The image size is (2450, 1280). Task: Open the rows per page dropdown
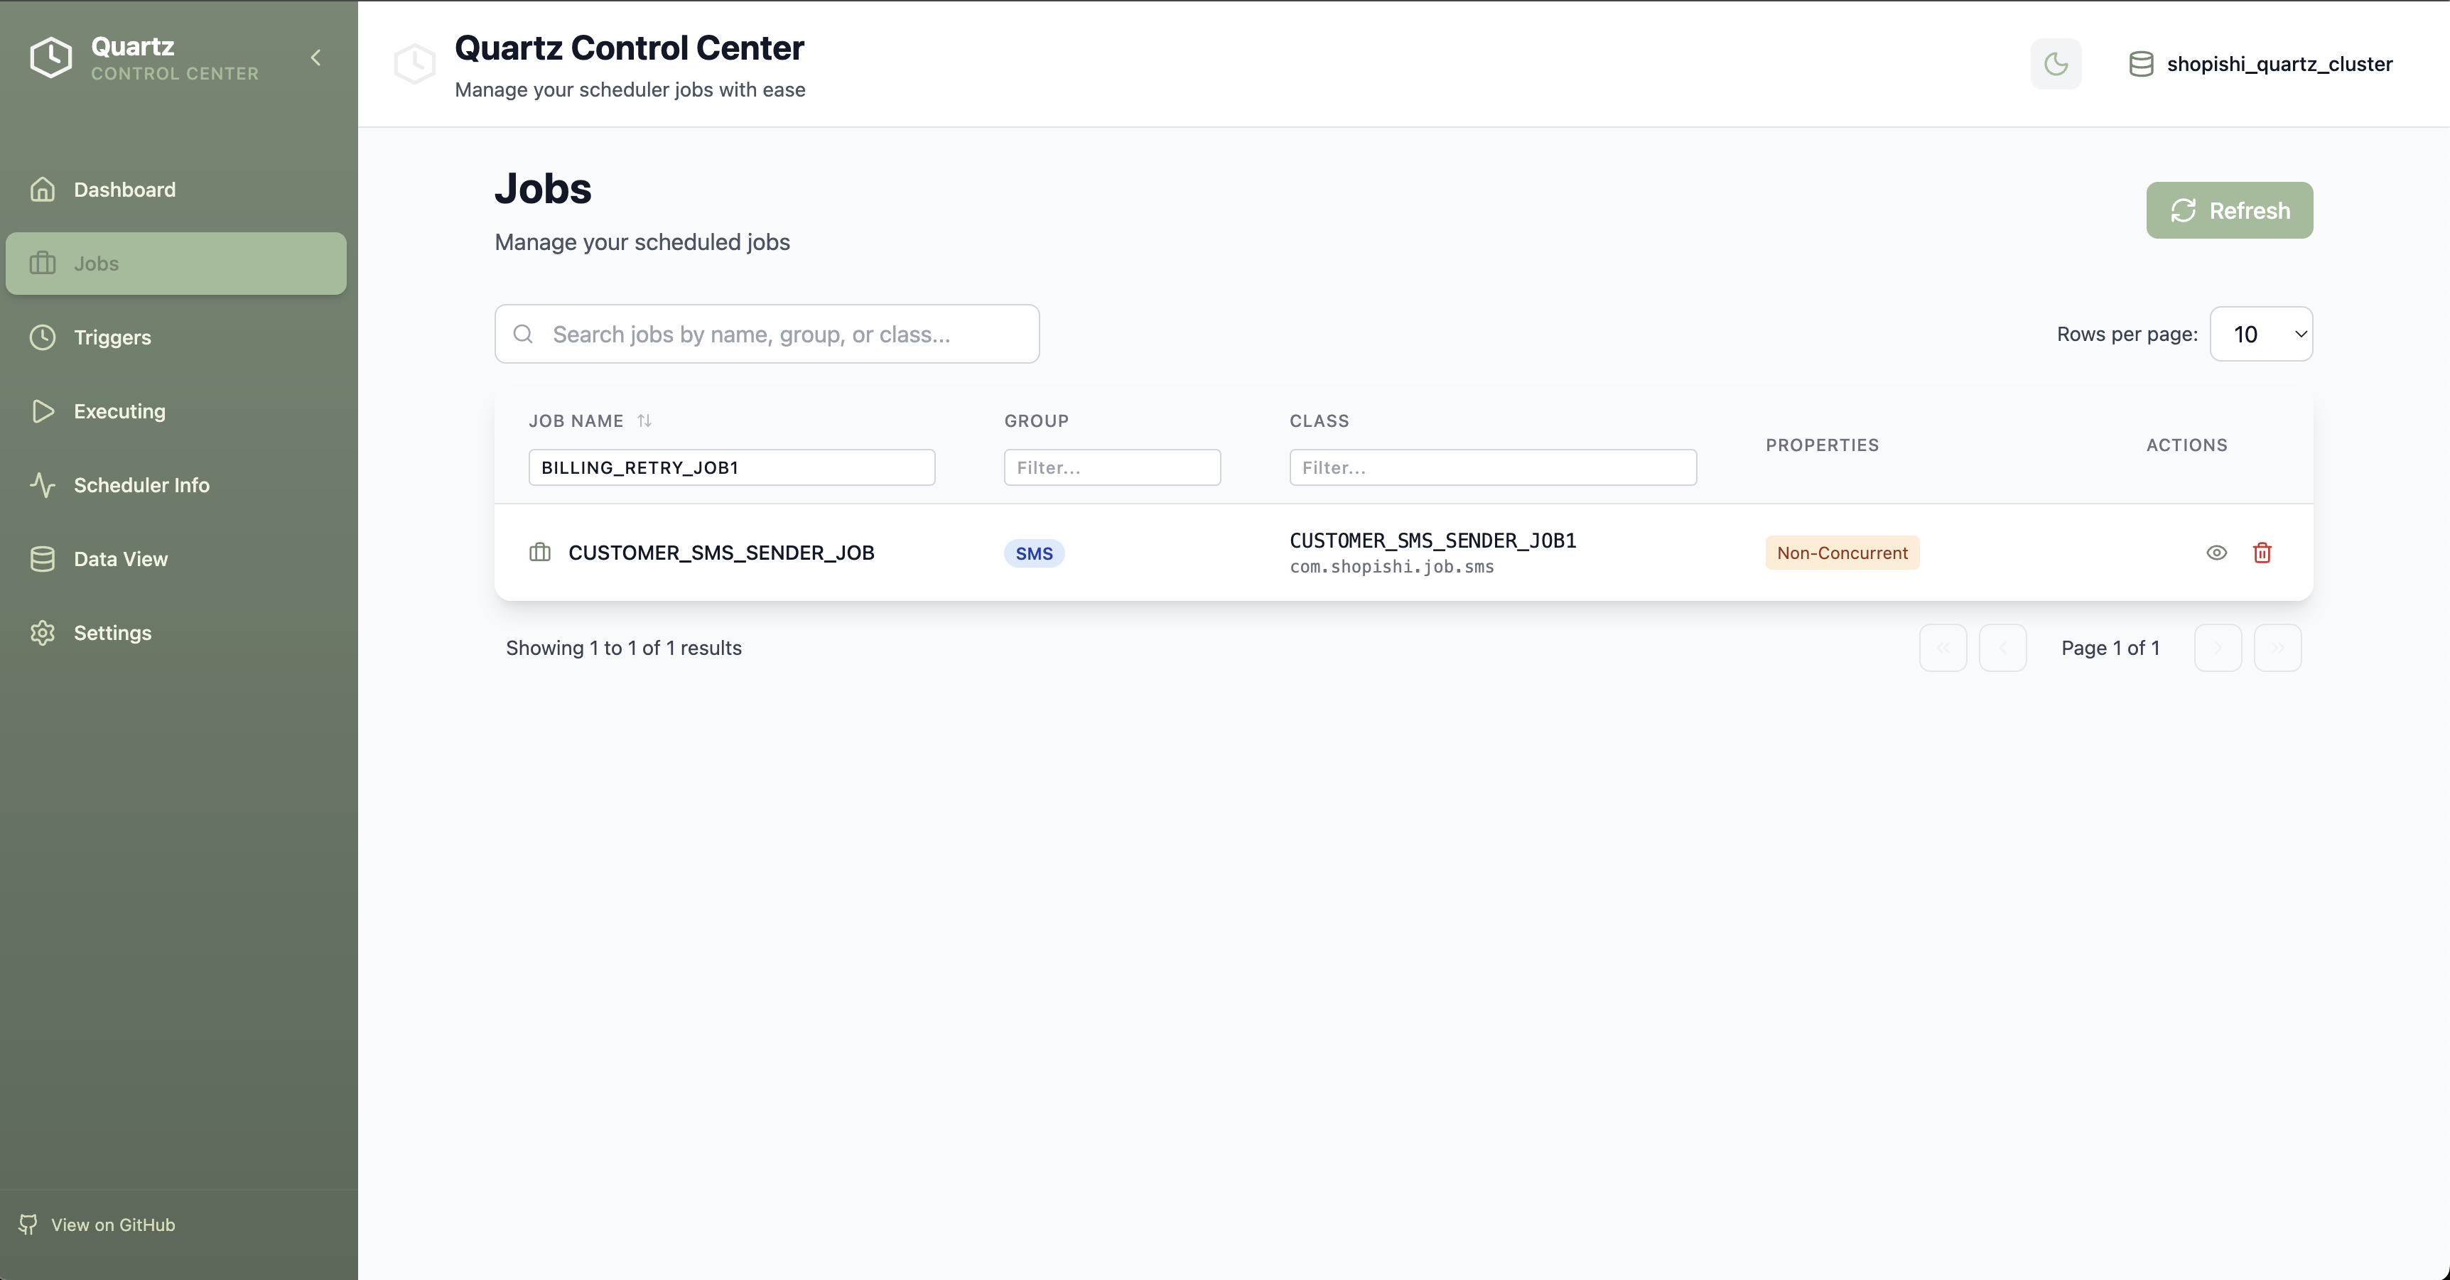coord(2262,334)
